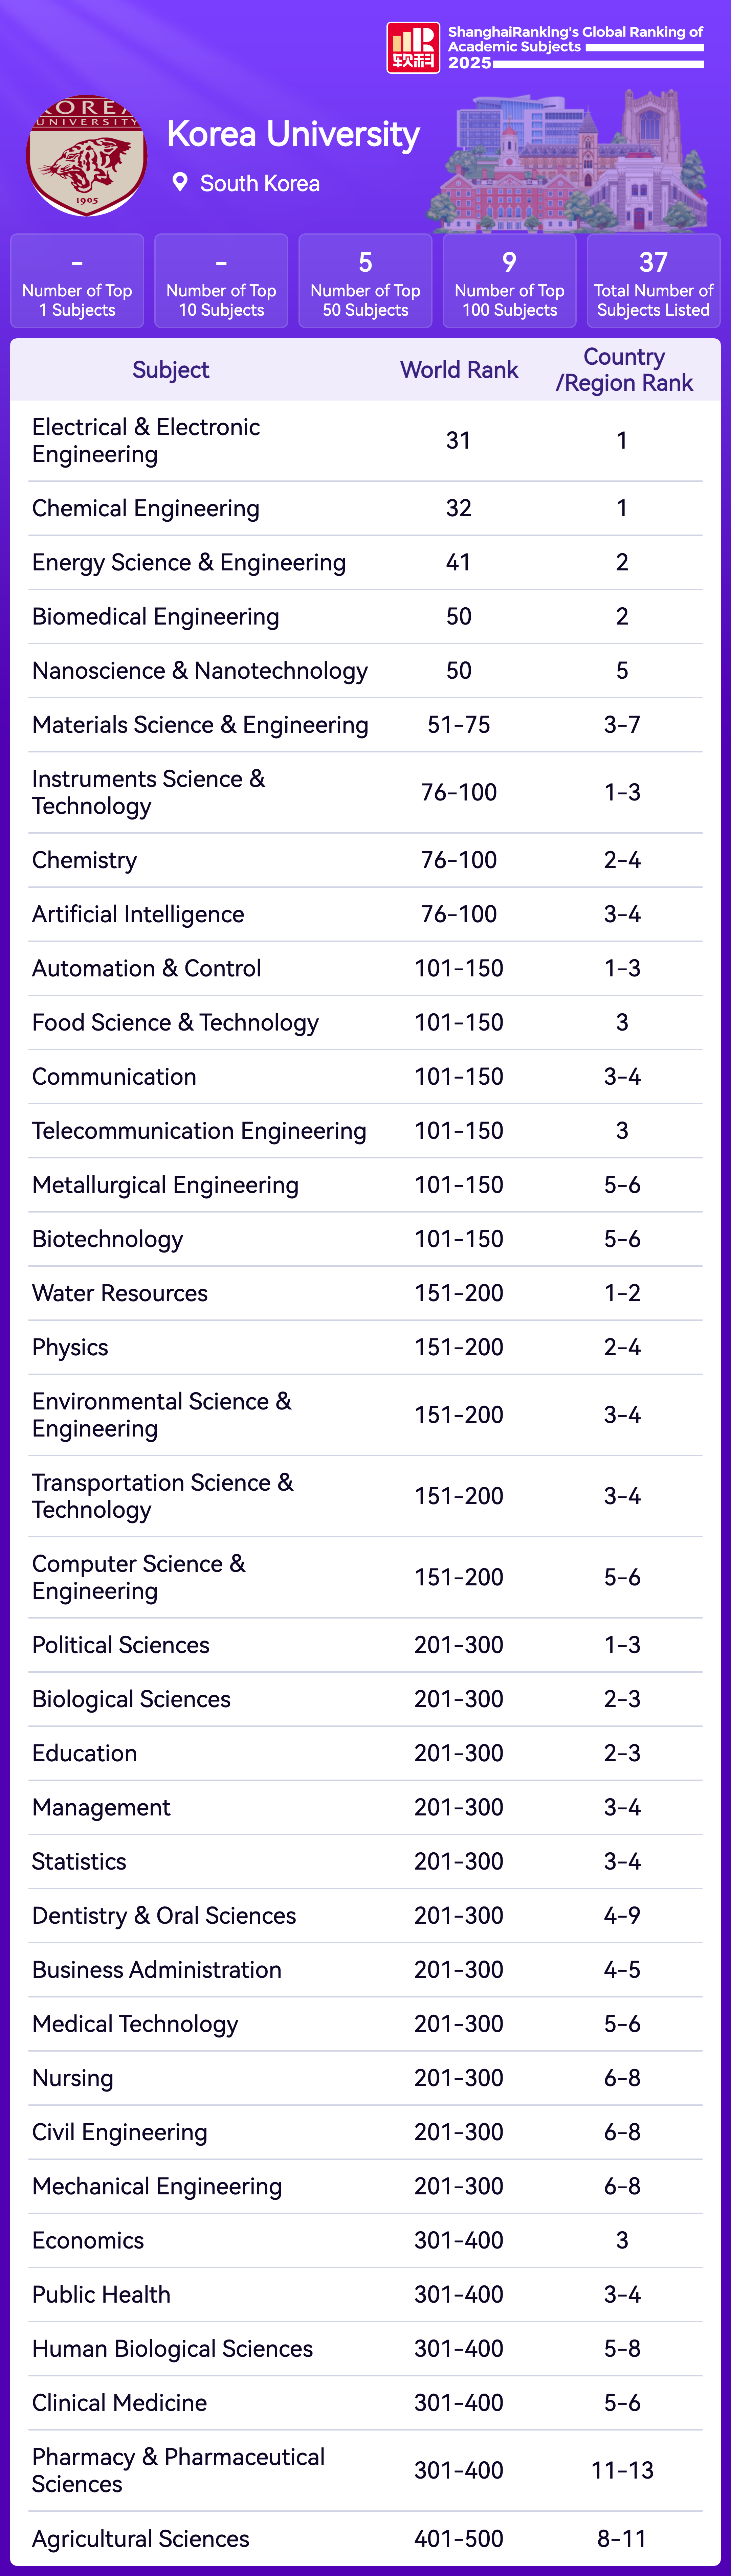The width and height of the screenshot is (731, 2576).
Task: Click the Country/Region Rank column header
Action: [x=624, y=370]
